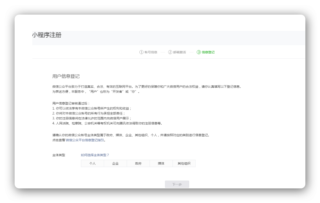The height and width of the screenshot is (203, 320).
Task: Click the paragraph starting with 微信公众平台致力于
Action: tap(147, 87)
